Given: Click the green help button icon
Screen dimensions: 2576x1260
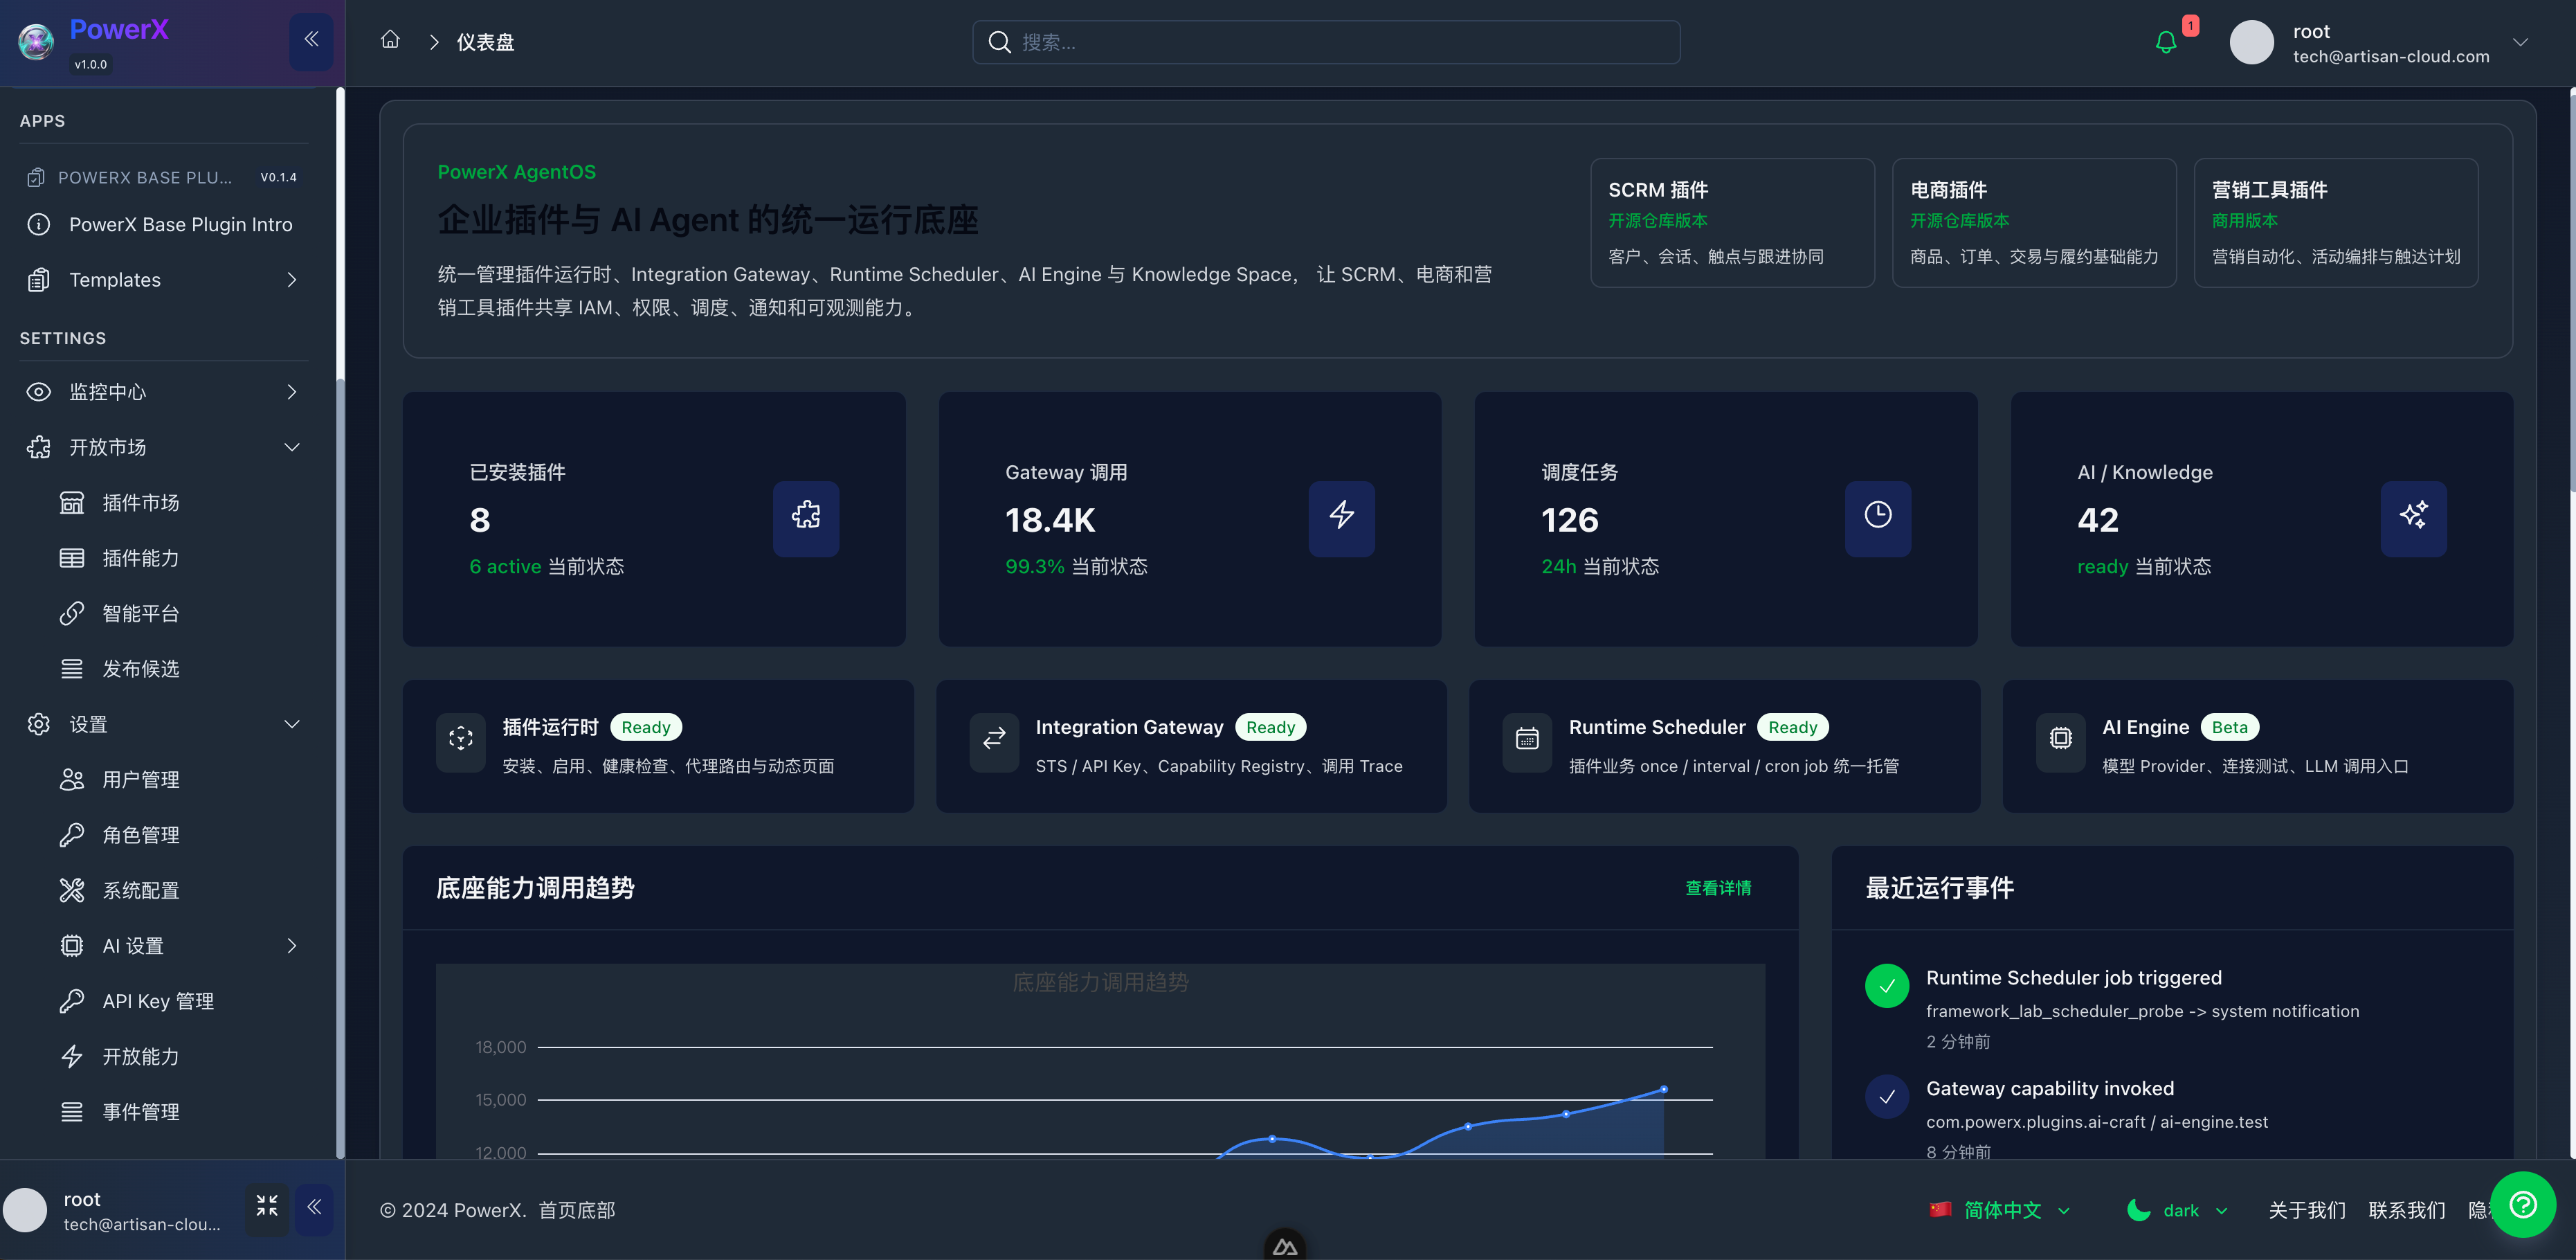Looking at the screenshot, I should [2523, 1205].
